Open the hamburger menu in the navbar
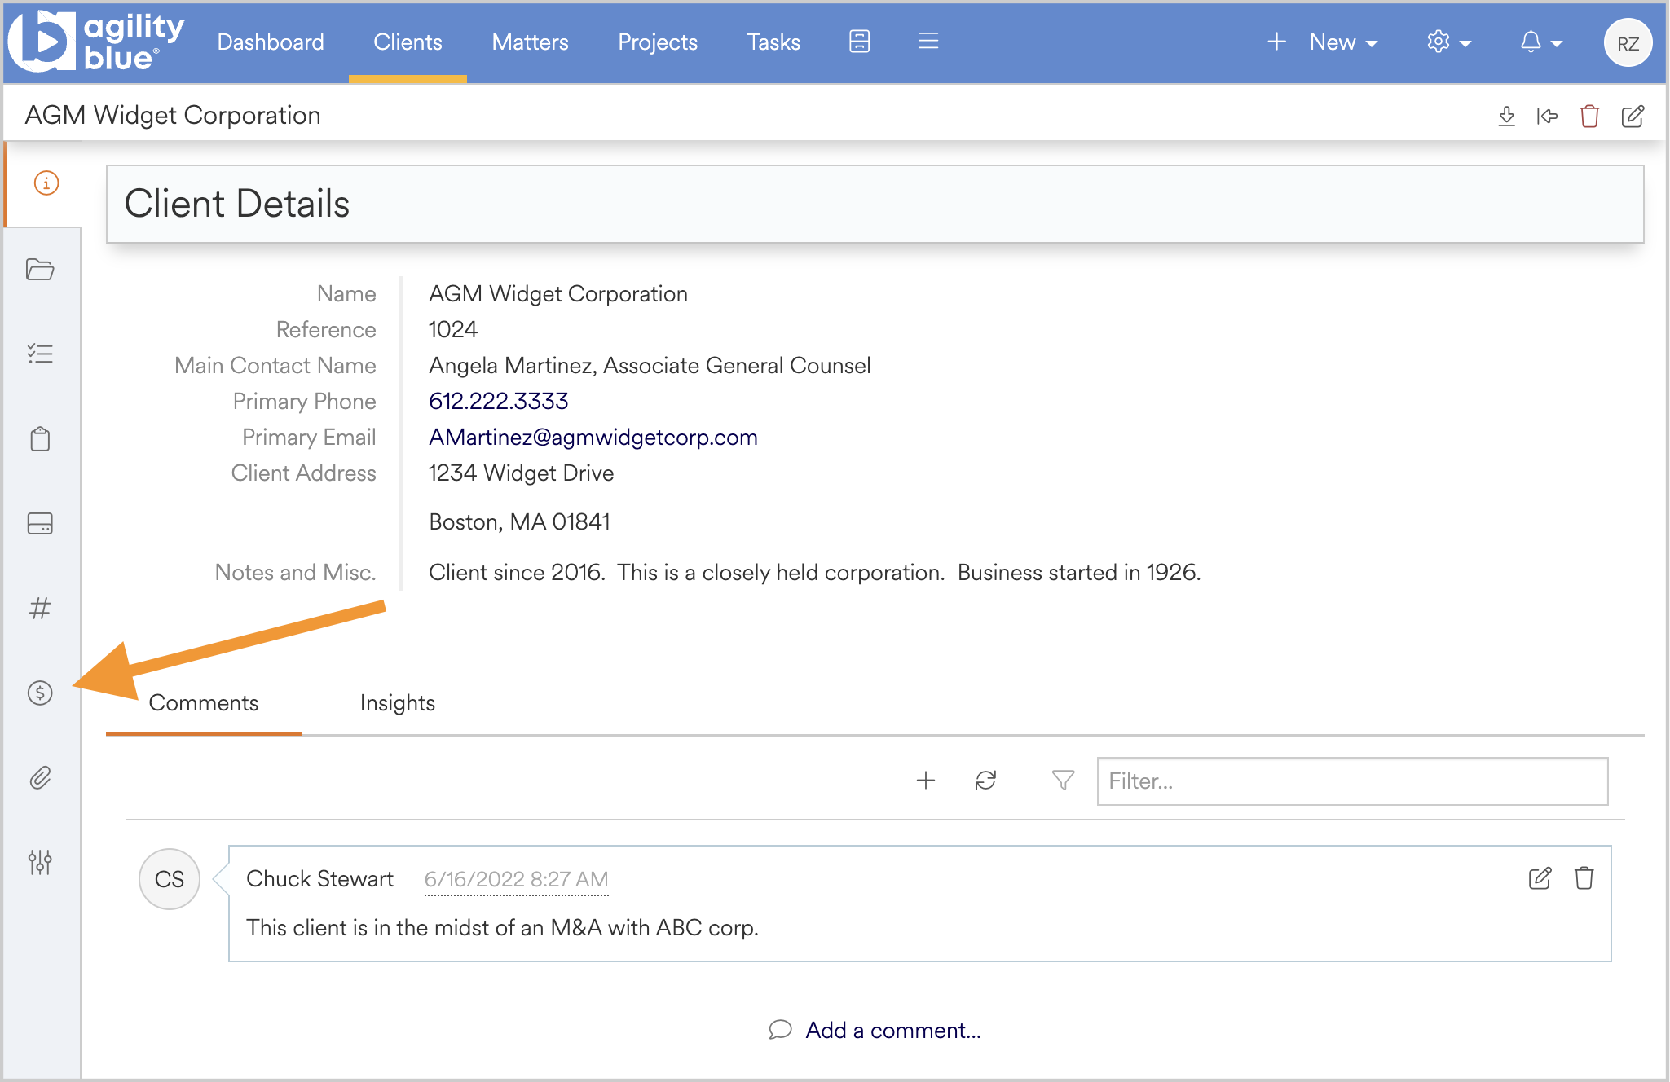 pyautogui.click(x=928, y=42)
